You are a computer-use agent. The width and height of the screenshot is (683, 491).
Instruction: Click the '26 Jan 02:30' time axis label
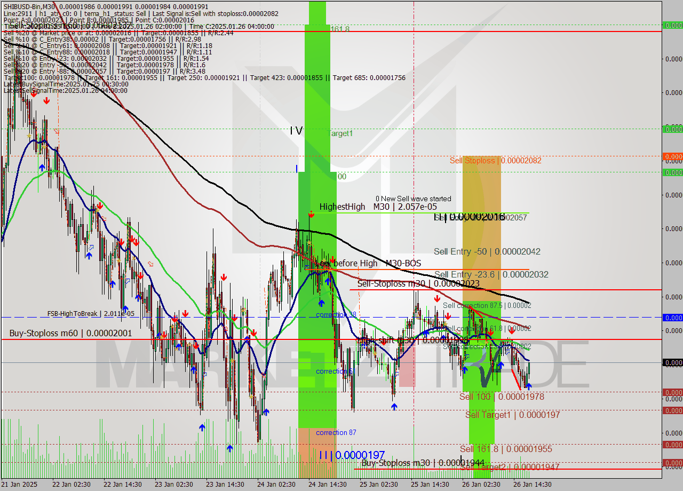[481, 484]
